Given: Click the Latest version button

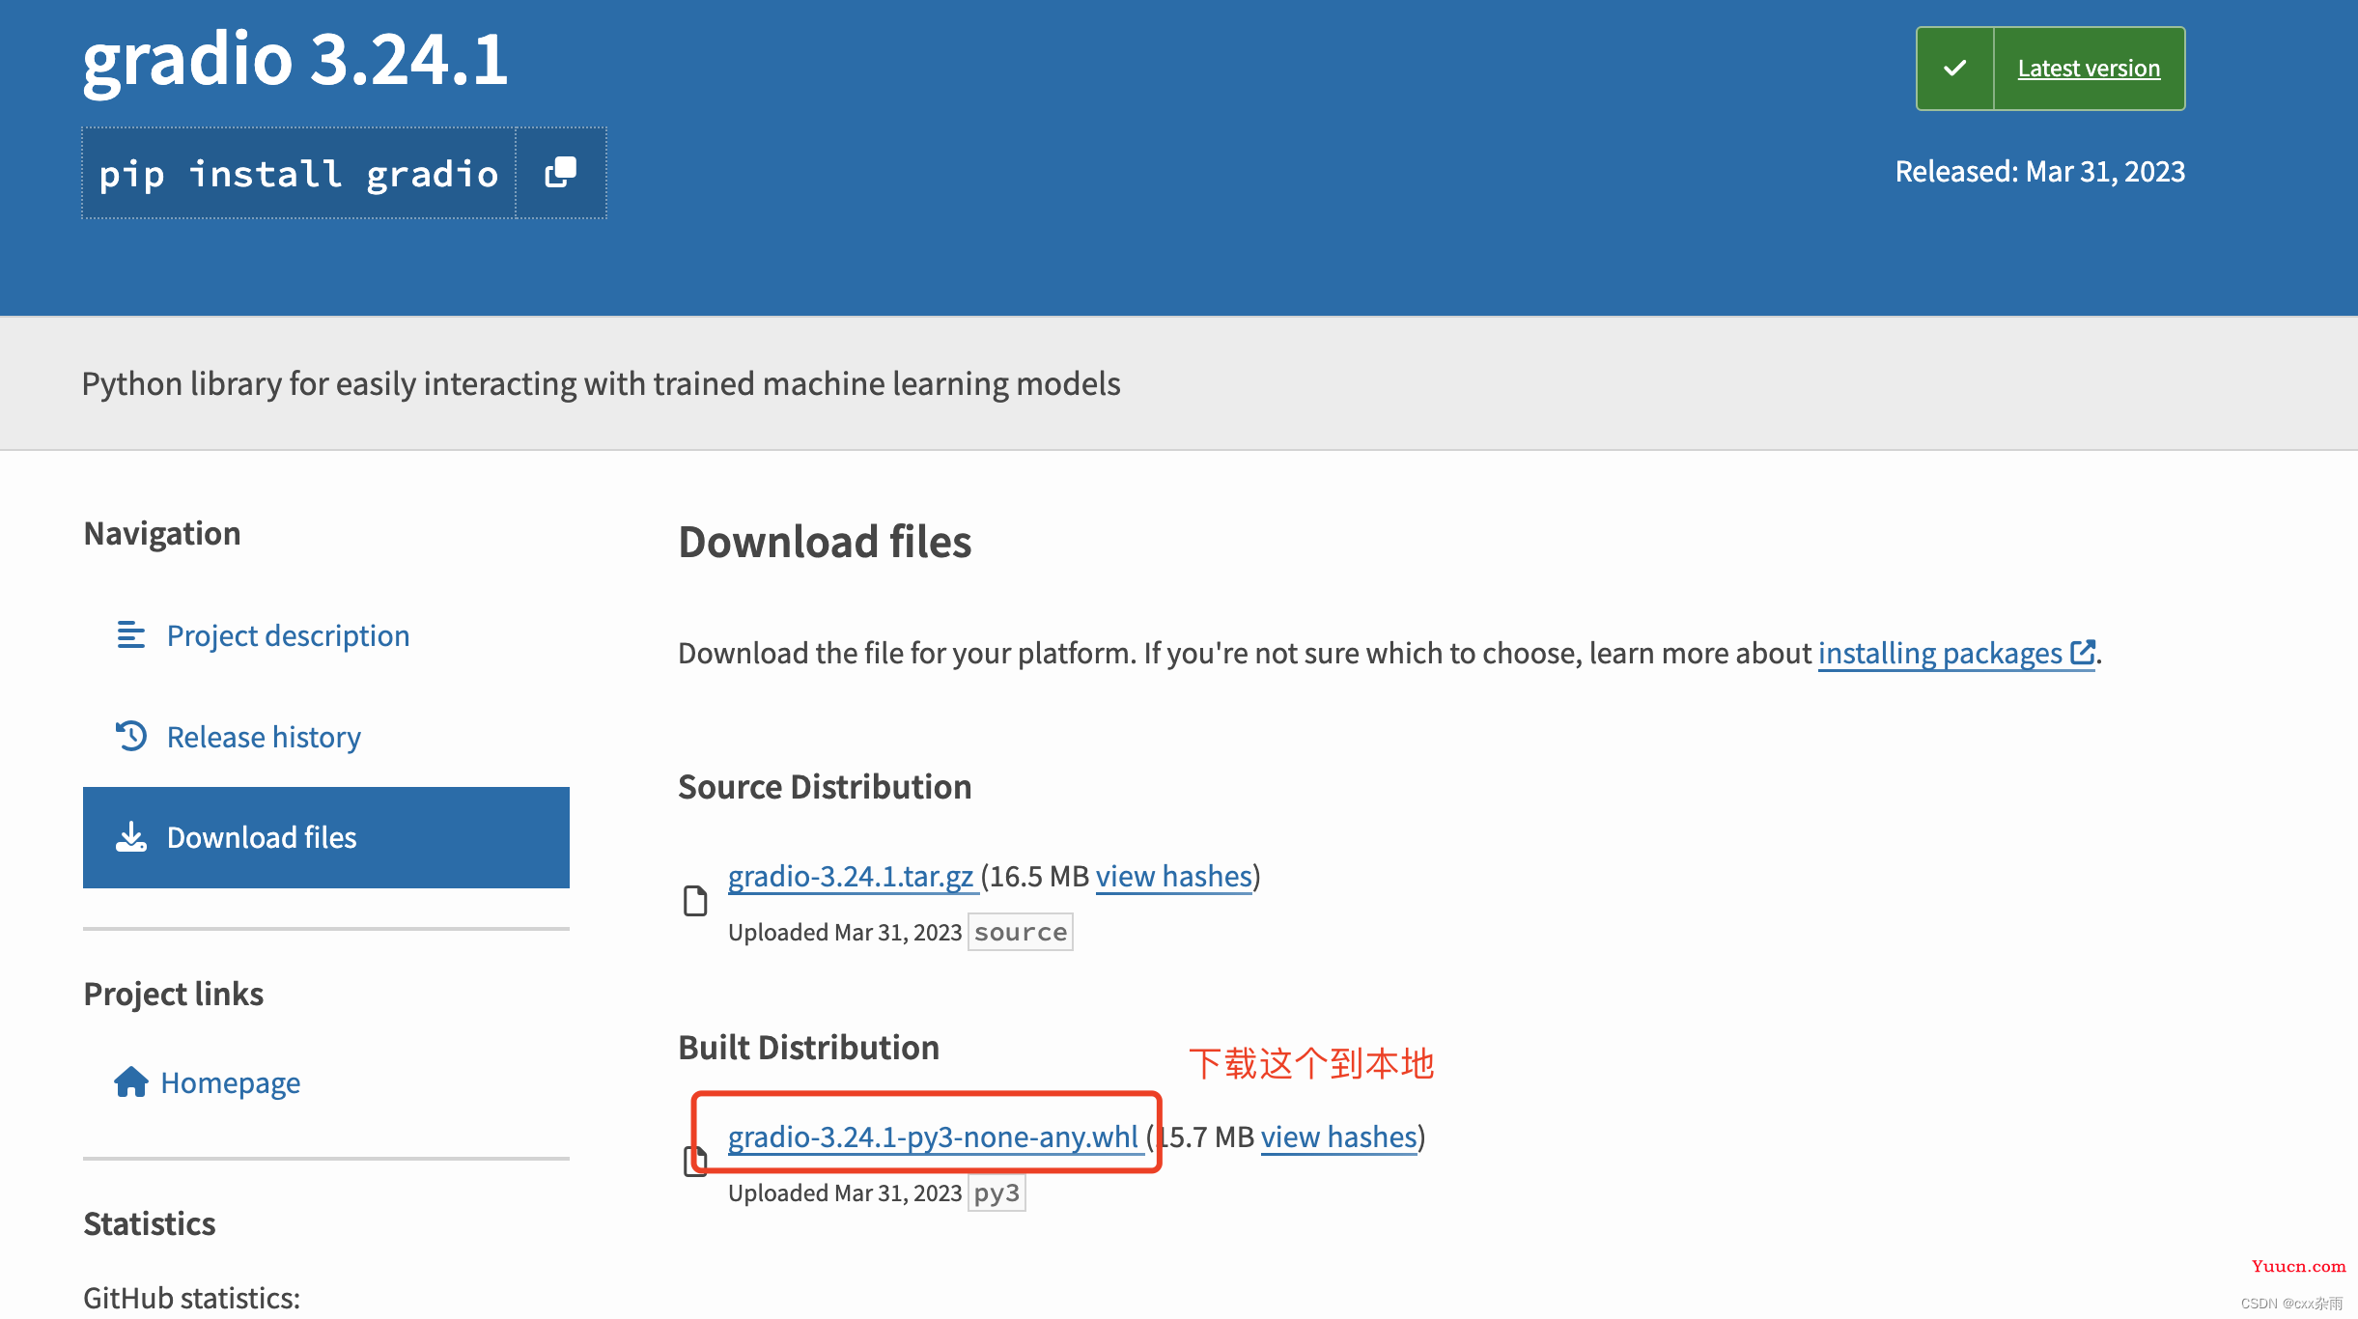Looking at the screenshot, I should point(2089,69).
